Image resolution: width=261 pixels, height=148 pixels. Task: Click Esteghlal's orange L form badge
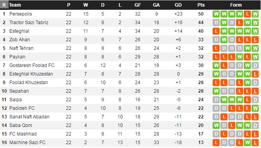(216, 31)
